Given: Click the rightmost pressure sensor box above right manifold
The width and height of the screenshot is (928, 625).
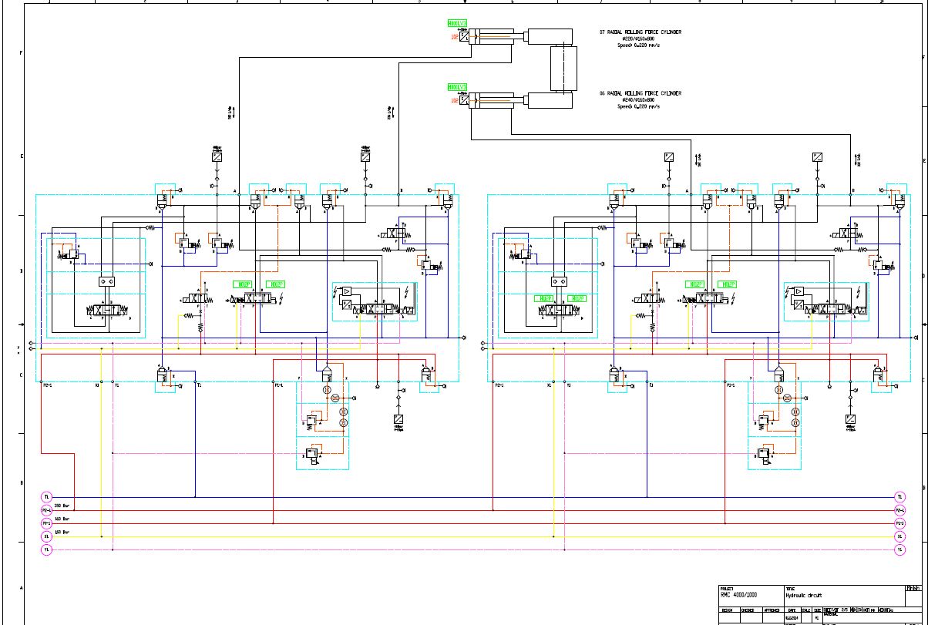Looking at the screenshot, I should click(817, 156).
